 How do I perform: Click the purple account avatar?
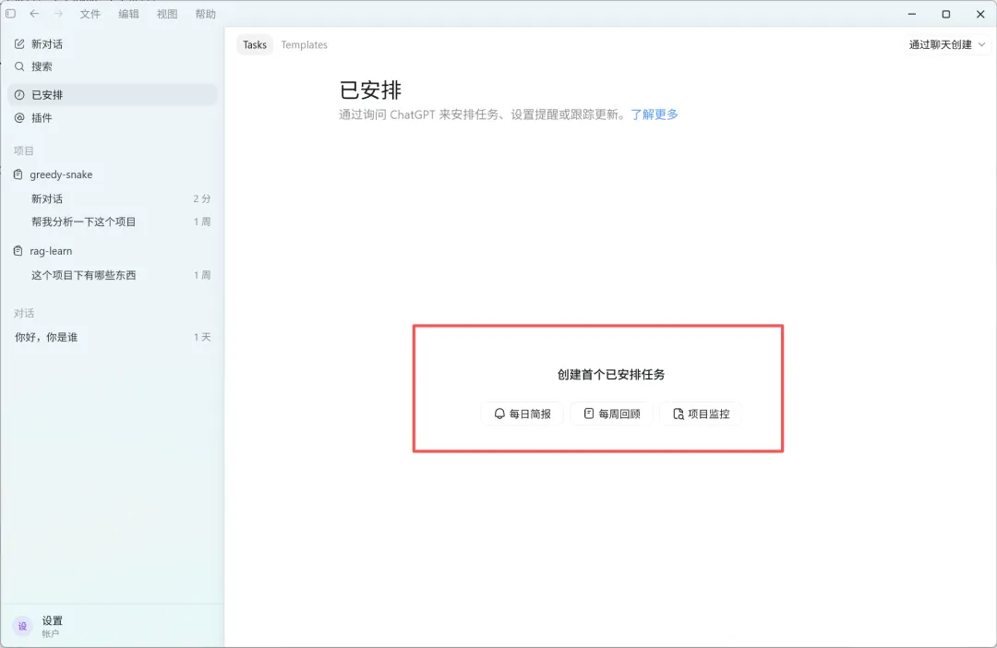22,627
